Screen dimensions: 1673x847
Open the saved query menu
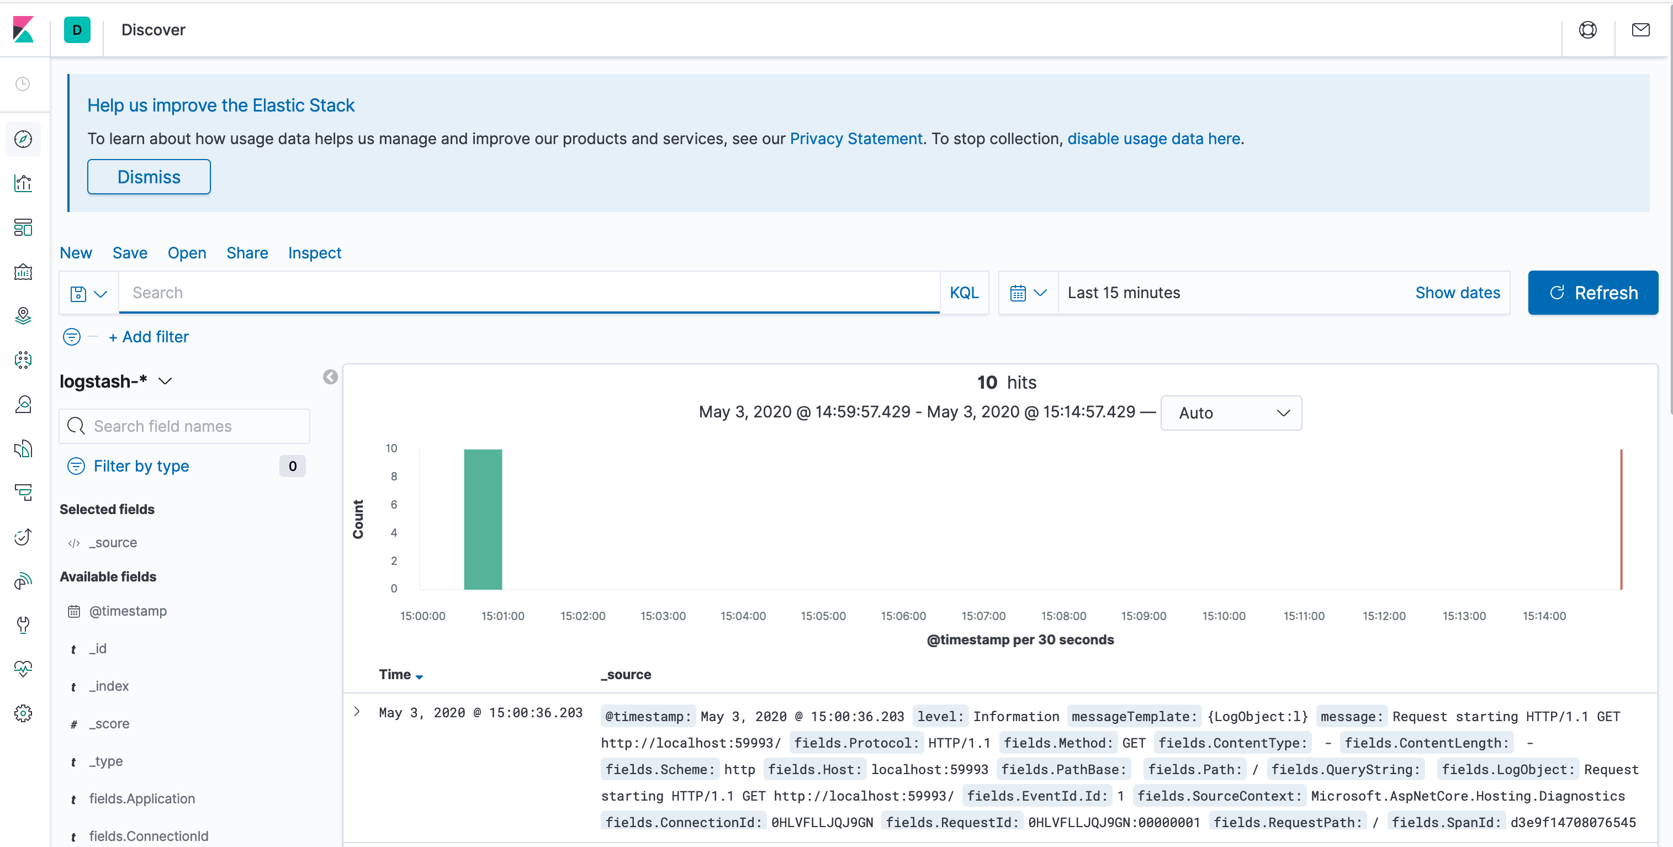point(88,293)
